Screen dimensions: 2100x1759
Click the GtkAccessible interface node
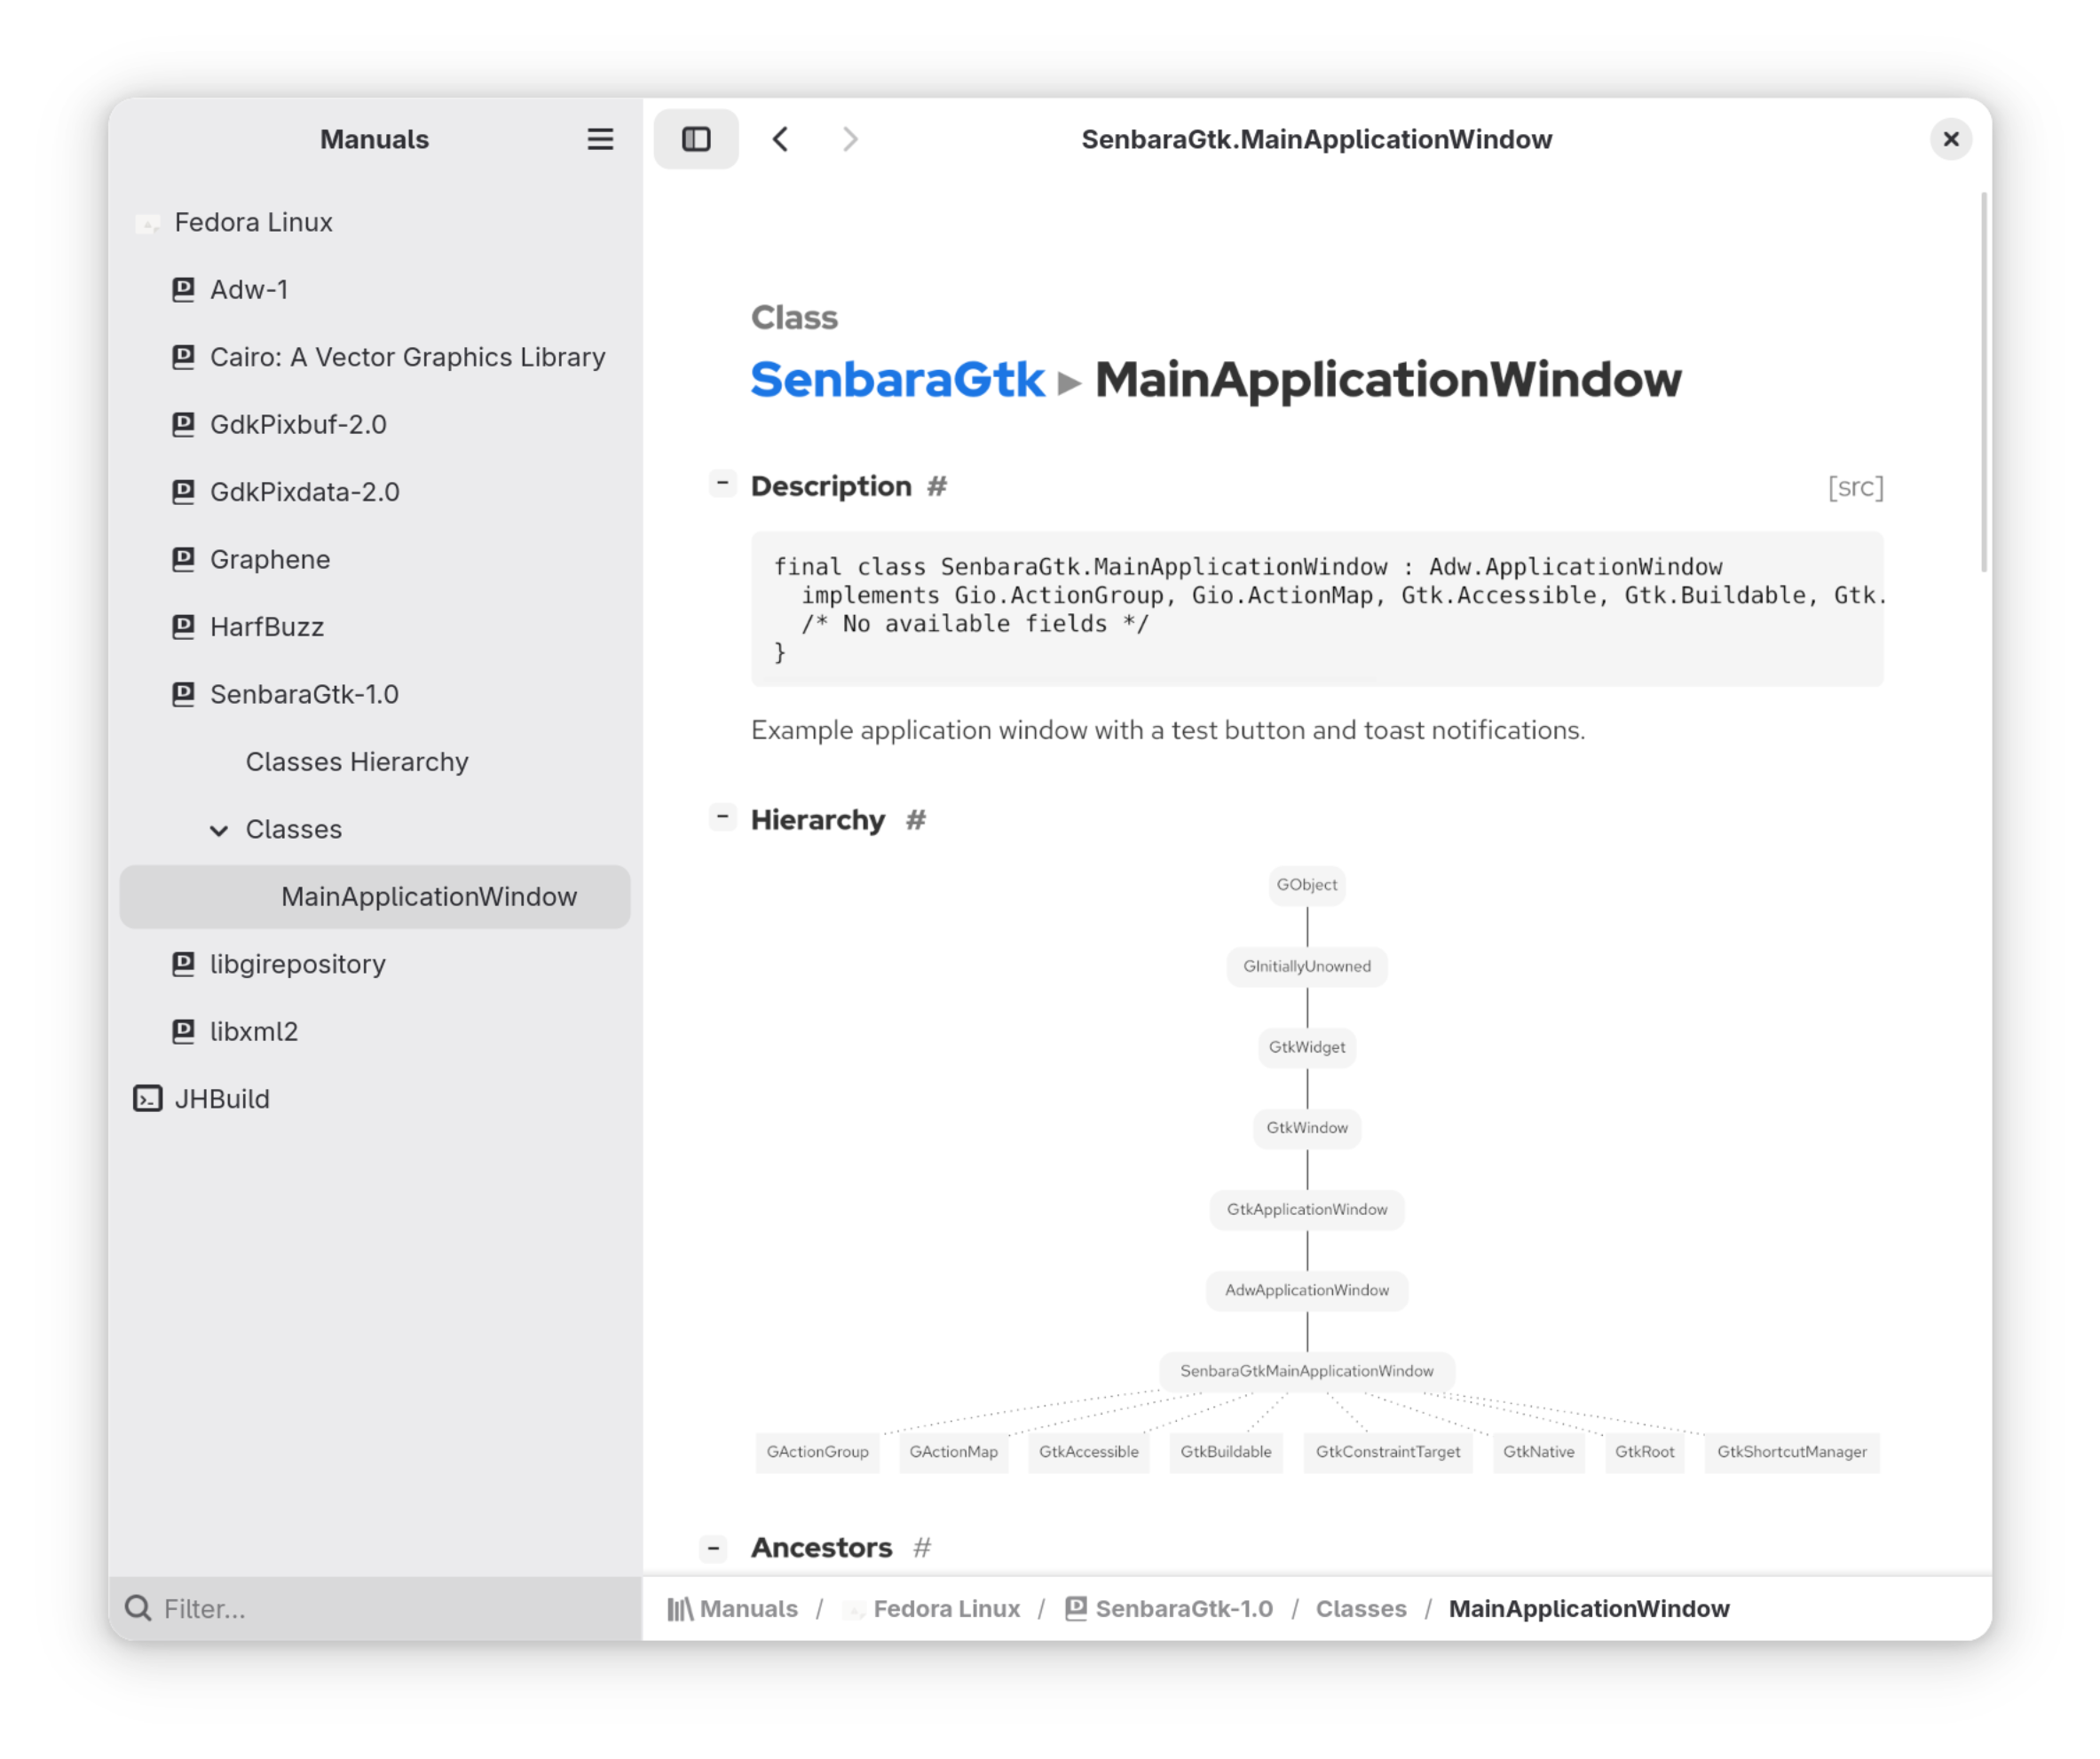click(1088, 1452)
